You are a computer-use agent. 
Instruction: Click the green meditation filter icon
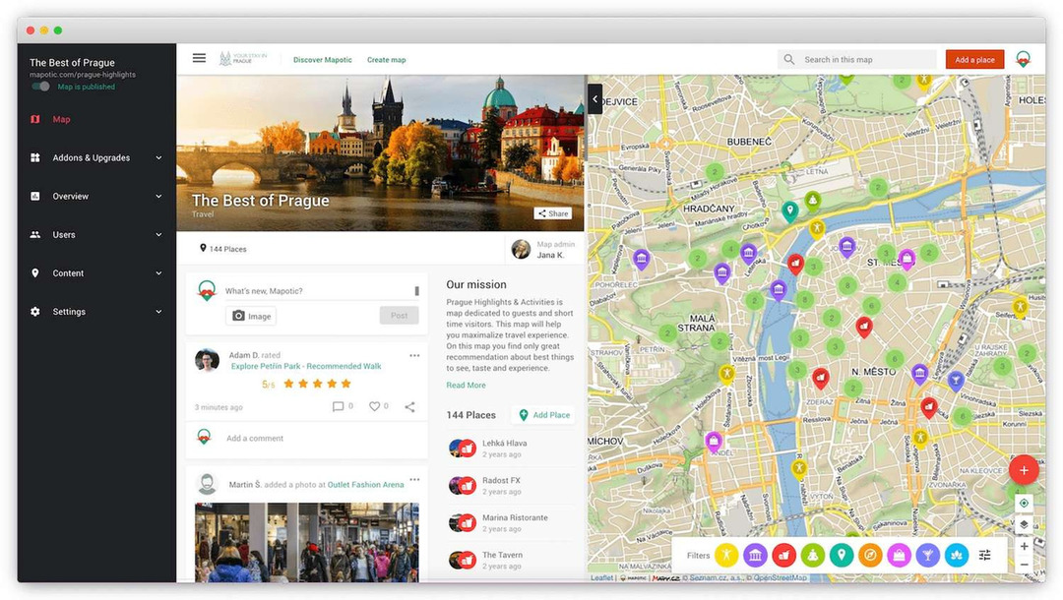point(813,556)
